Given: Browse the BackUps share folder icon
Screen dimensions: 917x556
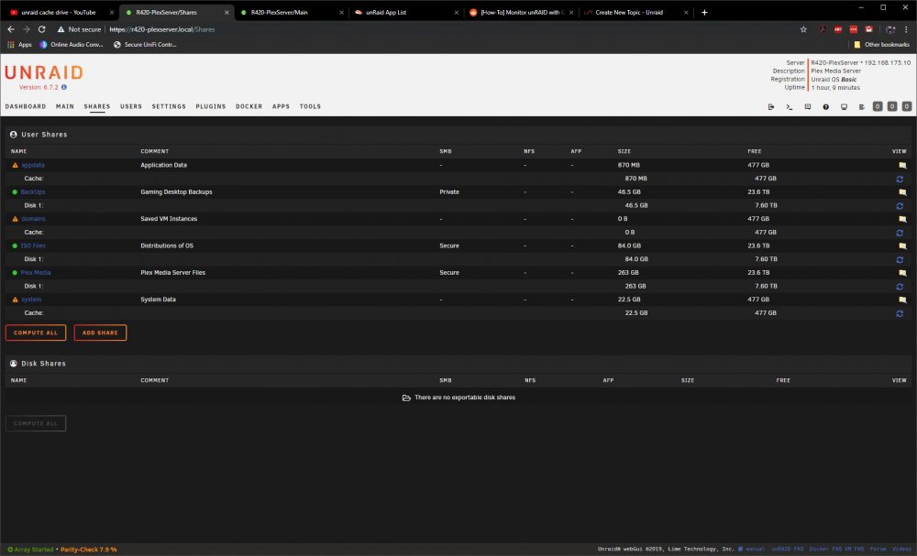Looking at the screenshot, I should 902,192.
